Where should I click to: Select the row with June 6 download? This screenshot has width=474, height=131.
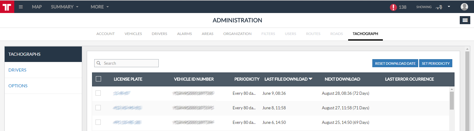click(x=98, y=122)
